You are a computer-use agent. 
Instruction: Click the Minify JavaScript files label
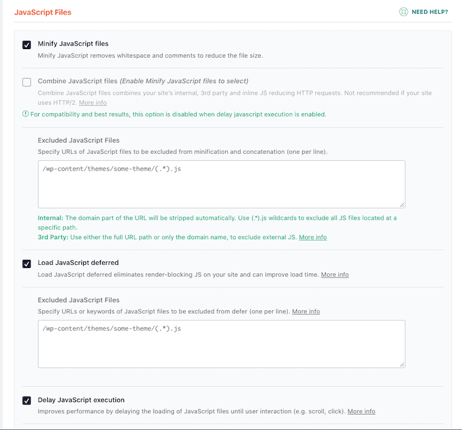pos(73,43)
